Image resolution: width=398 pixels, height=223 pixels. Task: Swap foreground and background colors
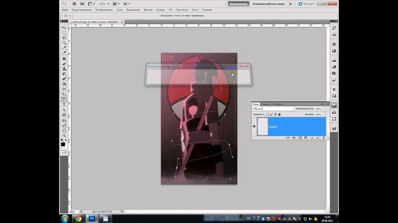(x=66, y=141)
